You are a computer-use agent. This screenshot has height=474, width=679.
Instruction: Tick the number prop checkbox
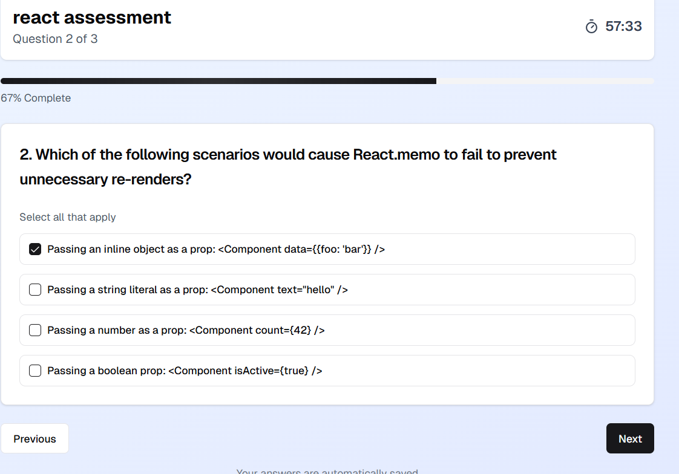[x=35, y=330]
